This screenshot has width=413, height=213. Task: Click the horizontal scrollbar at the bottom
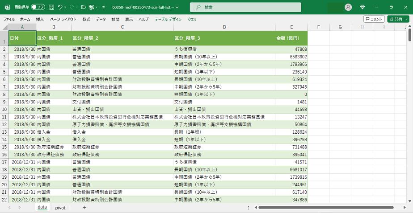coord(325,207)
